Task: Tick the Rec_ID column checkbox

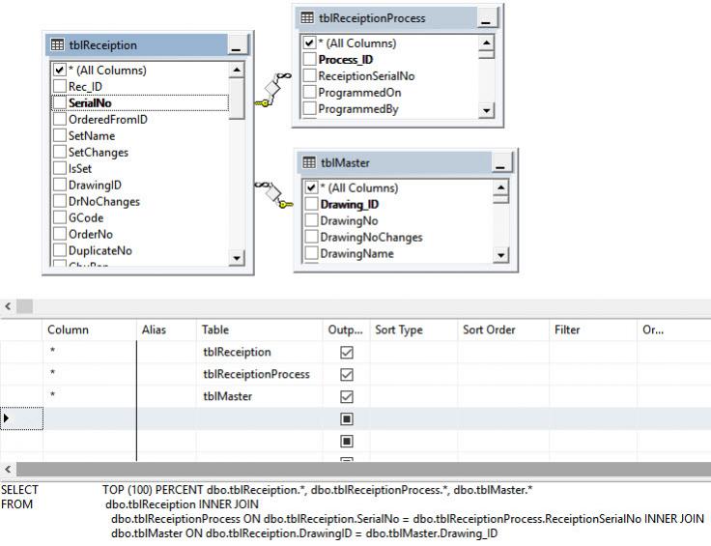Action: click(59, 86)
